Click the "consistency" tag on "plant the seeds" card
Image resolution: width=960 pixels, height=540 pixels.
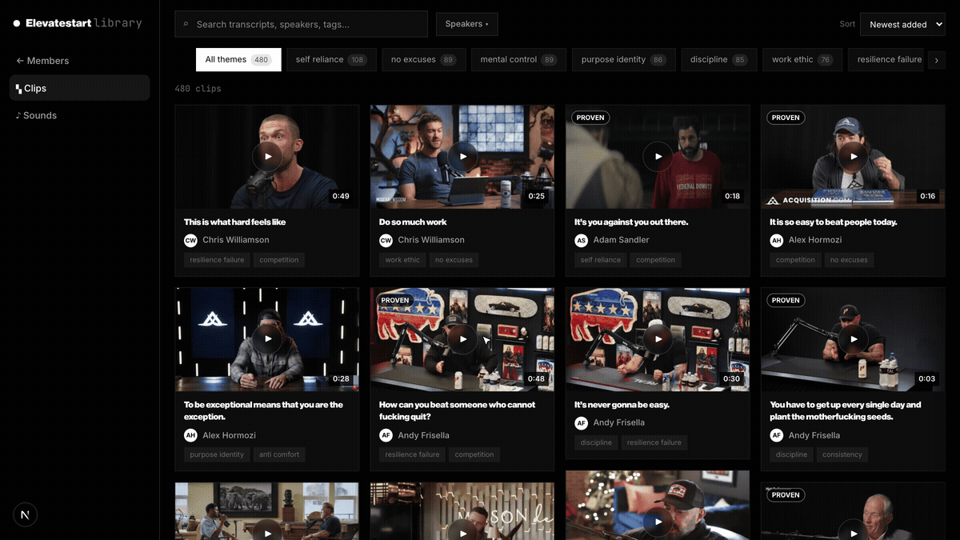842,454
